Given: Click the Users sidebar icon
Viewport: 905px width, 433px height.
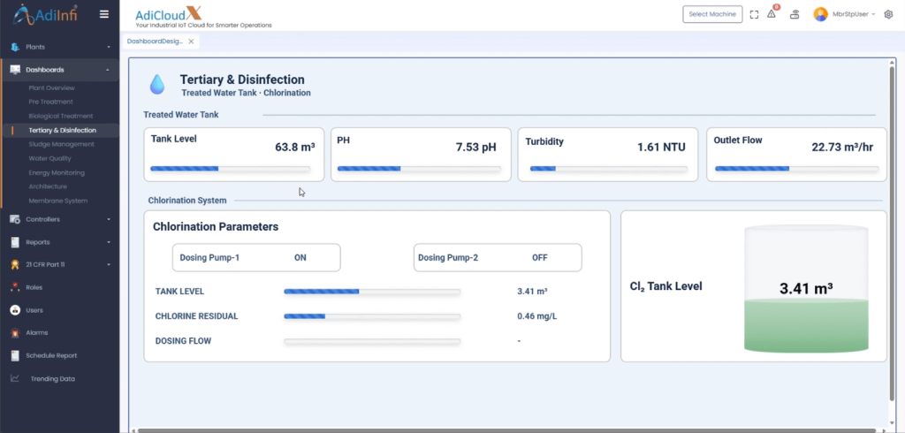Looking at the screenshot, I should [16, 310].
